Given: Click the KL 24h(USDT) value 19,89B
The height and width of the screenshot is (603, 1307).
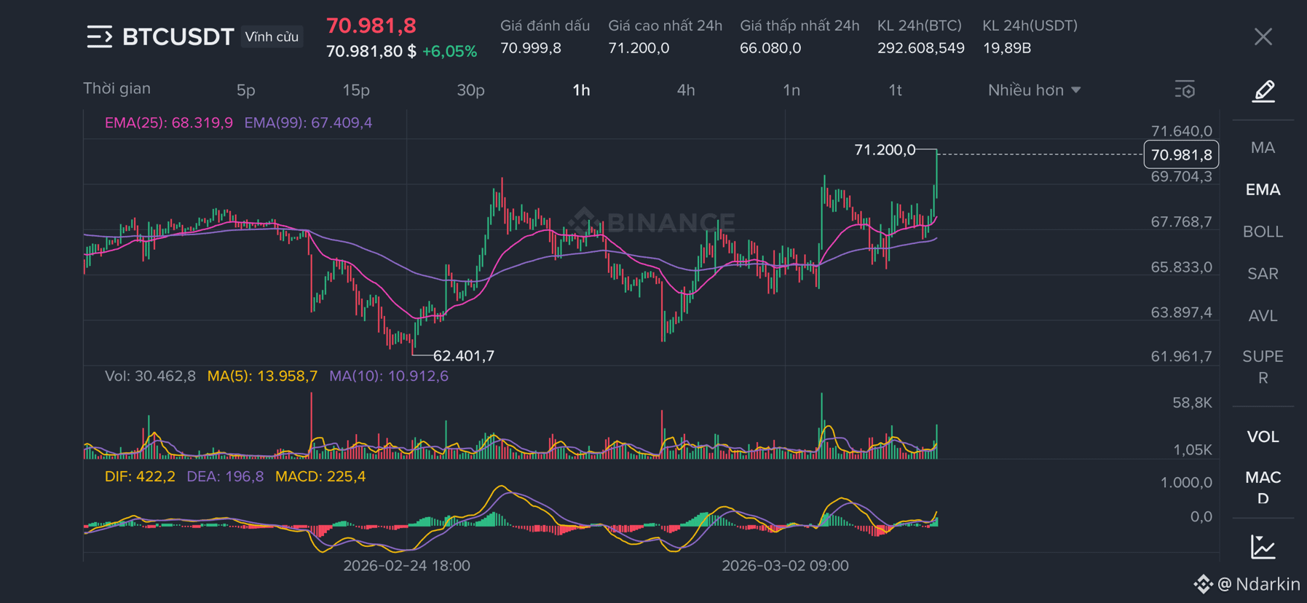Looking at the screenshot, I should coord(1007,48).
